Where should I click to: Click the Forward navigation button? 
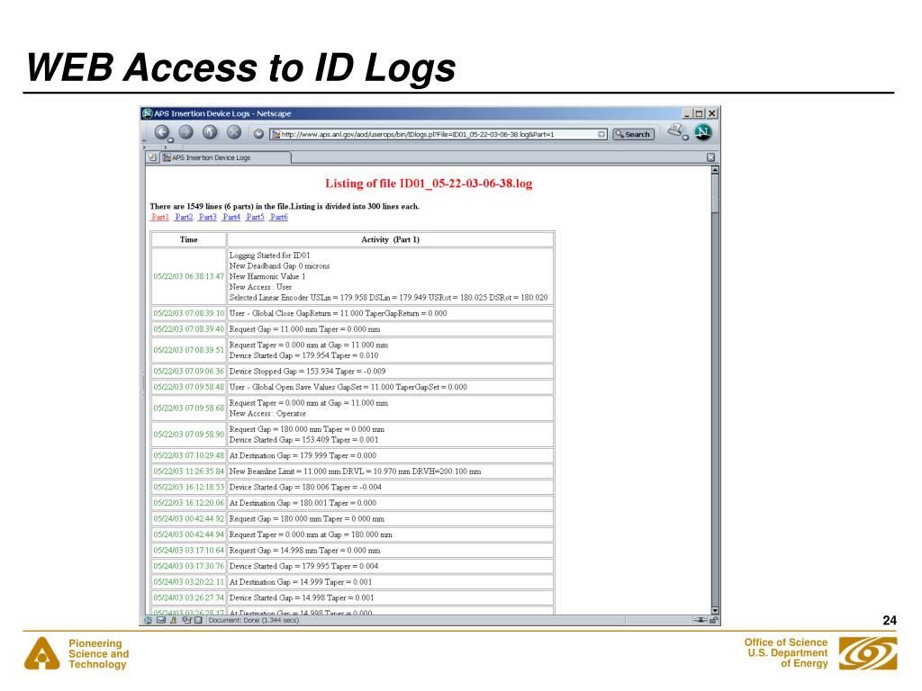[x=185, y=132]
